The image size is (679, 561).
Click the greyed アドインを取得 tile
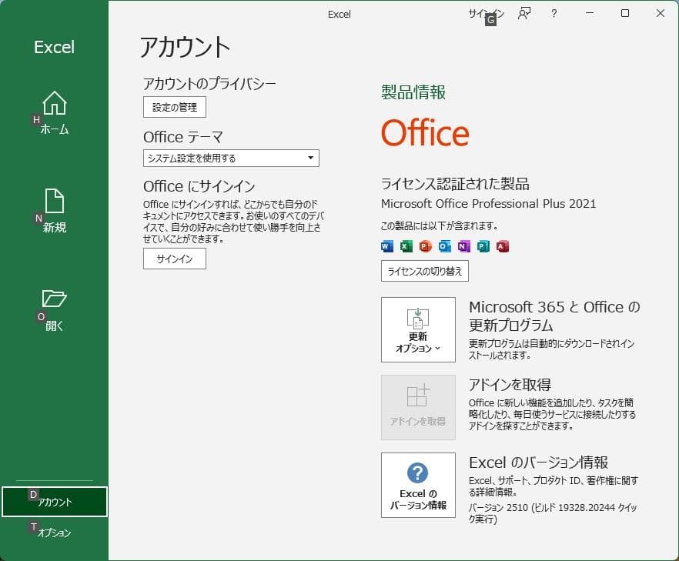[x=418, y=407]
